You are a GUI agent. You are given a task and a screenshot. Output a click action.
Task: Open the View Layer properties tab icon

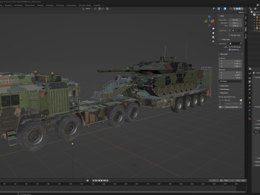(250, 86)
